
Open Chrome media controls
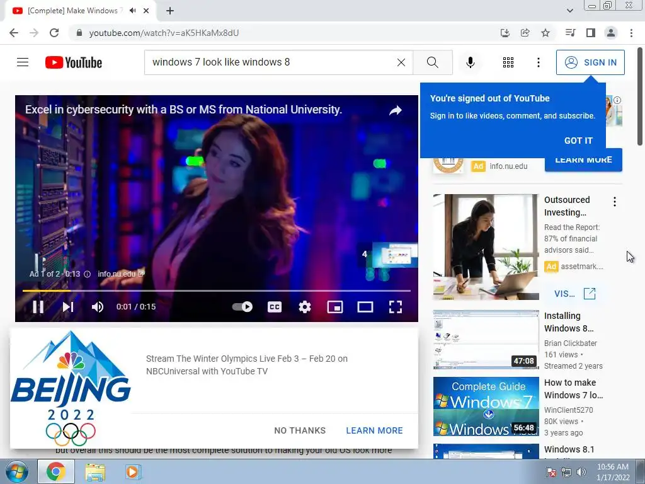click(570, 33)
